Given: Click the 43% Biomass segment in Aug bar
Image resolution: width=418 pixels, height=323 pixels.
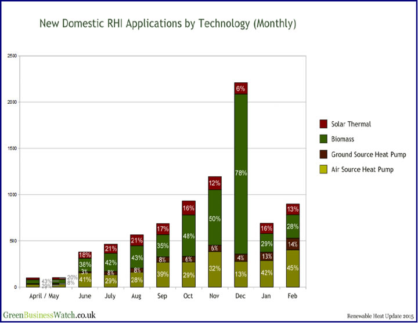Looking at the screenshot, I should pos(137,257).
